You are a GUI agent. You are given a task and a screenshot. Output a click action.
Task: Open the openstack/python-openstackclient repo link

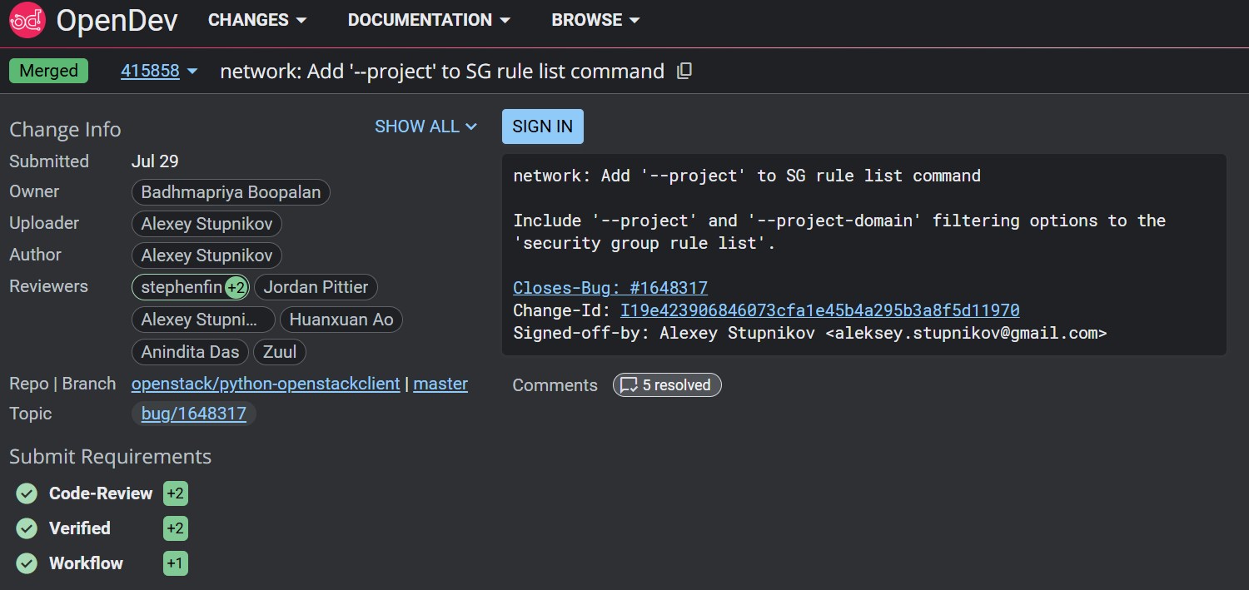tap(266, 384)
